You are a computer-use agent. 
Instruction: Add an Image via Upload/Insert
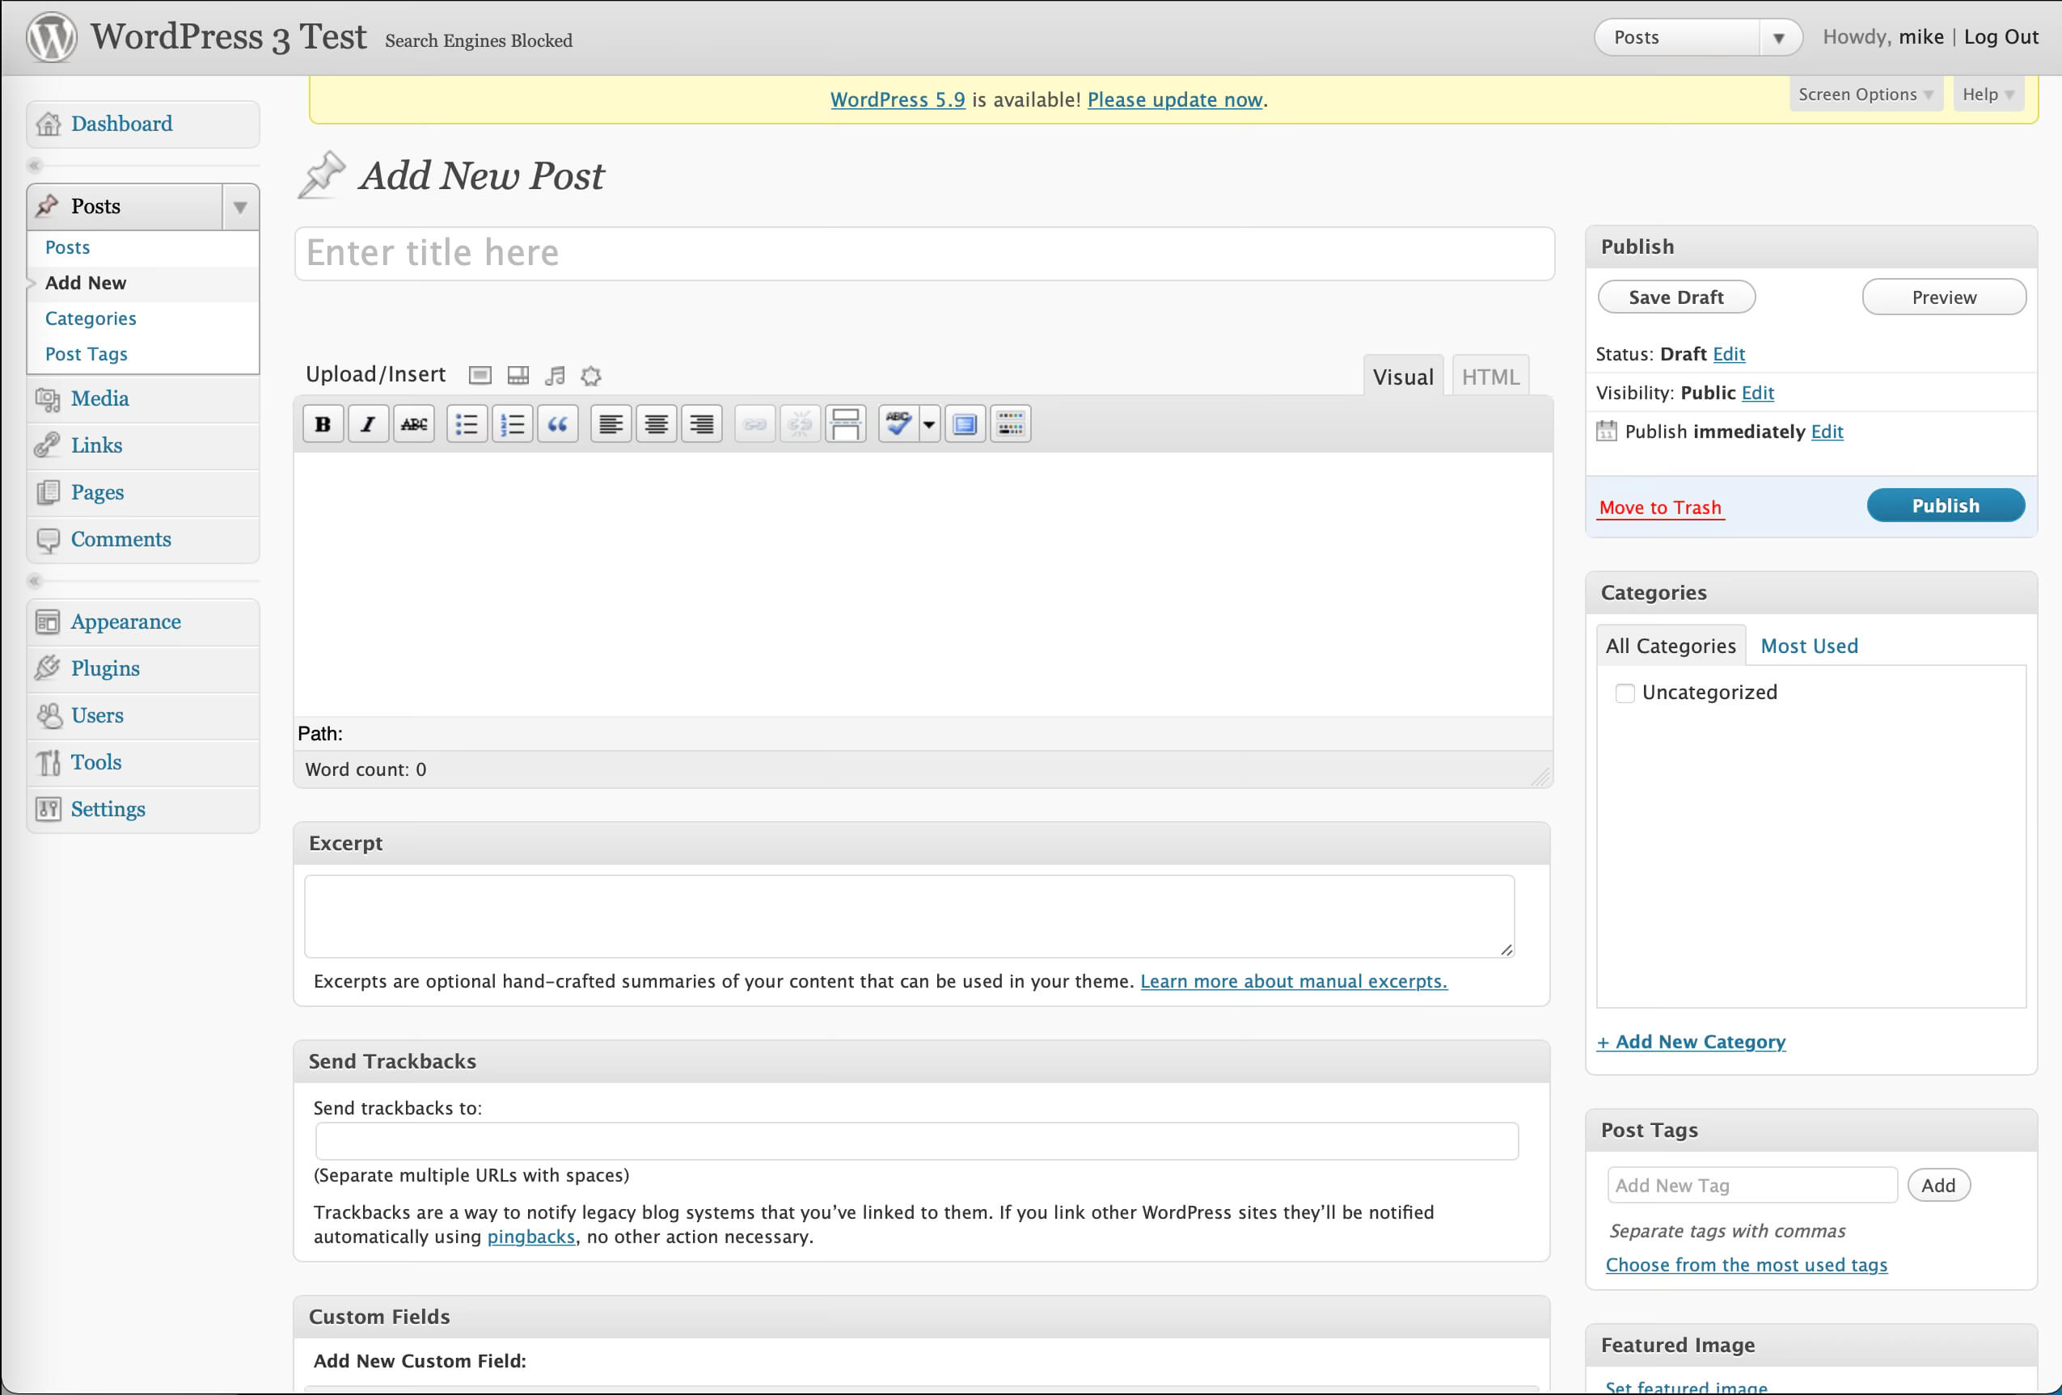[x=480, y=375]
